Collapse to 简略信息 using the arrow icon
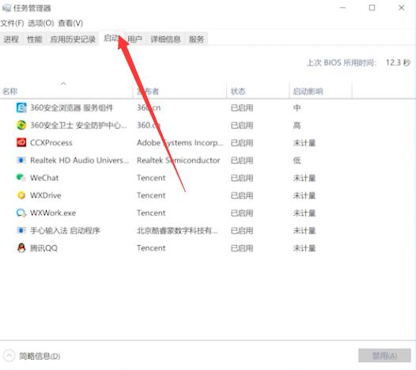The width and height of the screenshot is (416, 370). (9, 356)
